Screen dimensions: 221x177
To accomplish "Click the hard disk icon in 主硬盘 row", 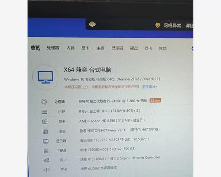I will coord(46,151).
